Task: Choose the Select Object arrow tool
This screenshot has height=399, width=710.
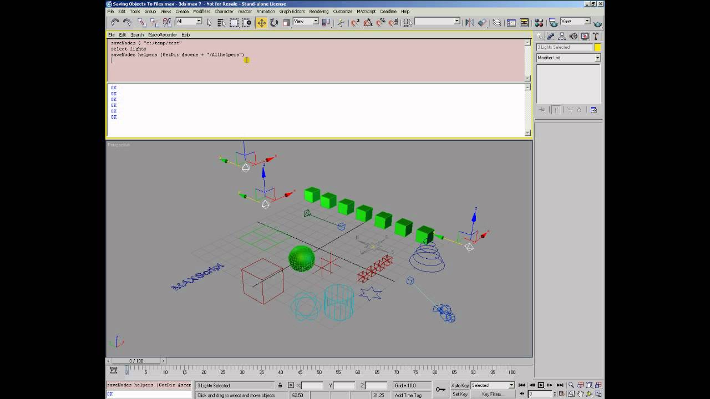Action: pyautogui.click(x=209, y=23)
